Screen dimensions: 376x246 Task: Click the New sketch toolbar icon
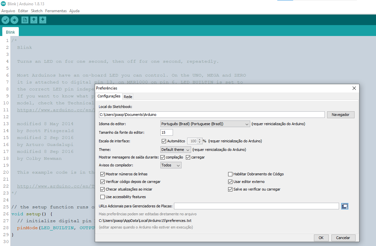click(x=25, y=20)
